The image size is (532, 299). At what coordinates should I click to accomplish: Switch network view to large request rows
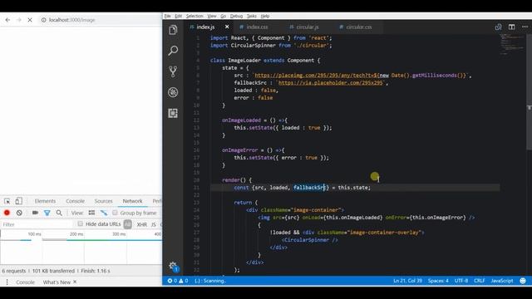click(x=91, y=213)
